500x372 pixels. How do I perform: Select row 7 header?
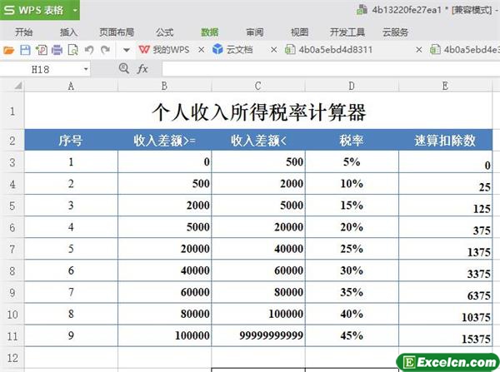pyautogui.click(x=12, y=249)
